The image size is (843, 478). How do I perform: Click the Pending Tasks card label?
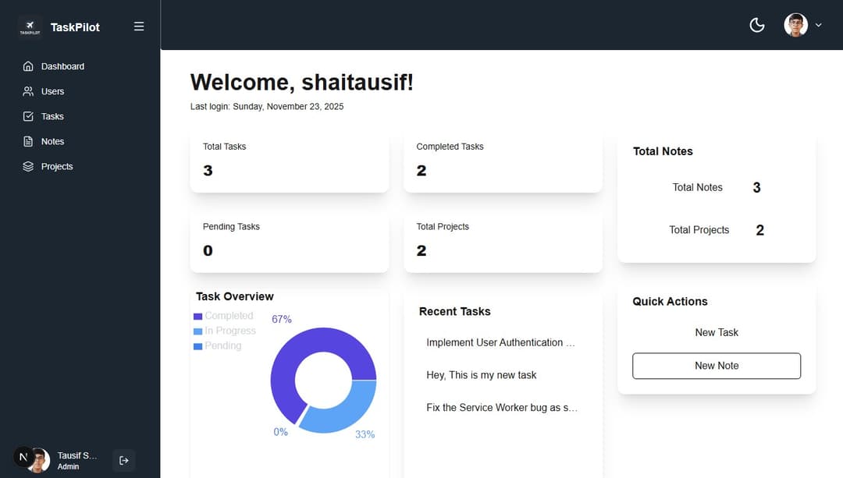point(231,227)
